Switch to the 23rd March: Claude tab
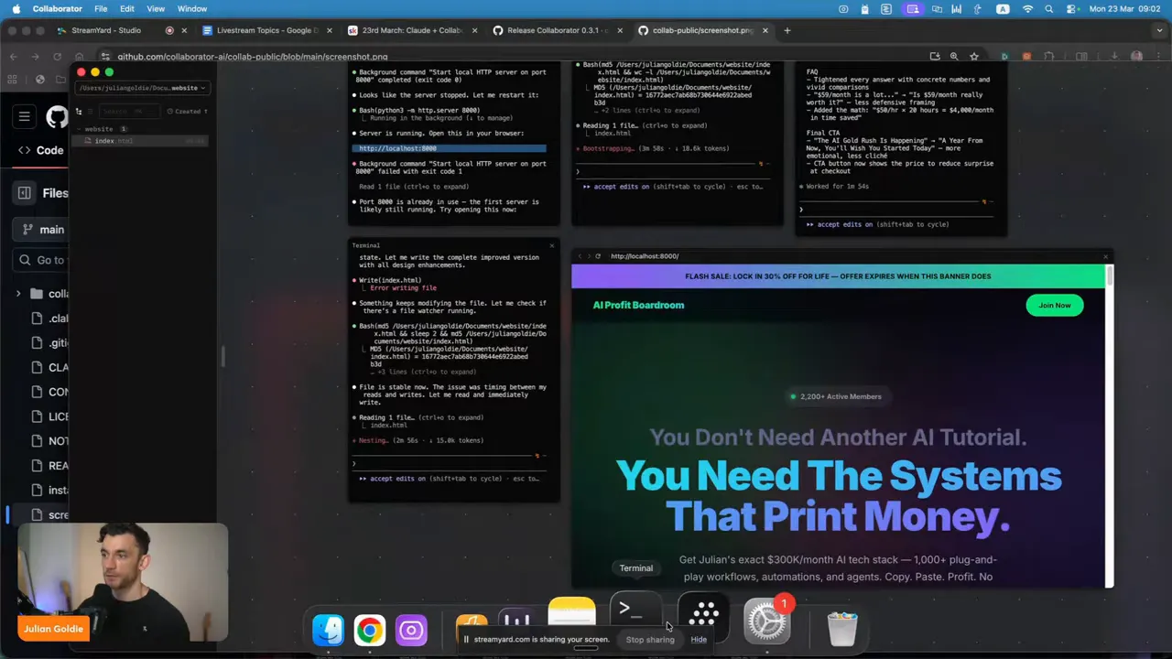Image resolution: width=1172 pixels, height=659 pixels. click(412, 30)
